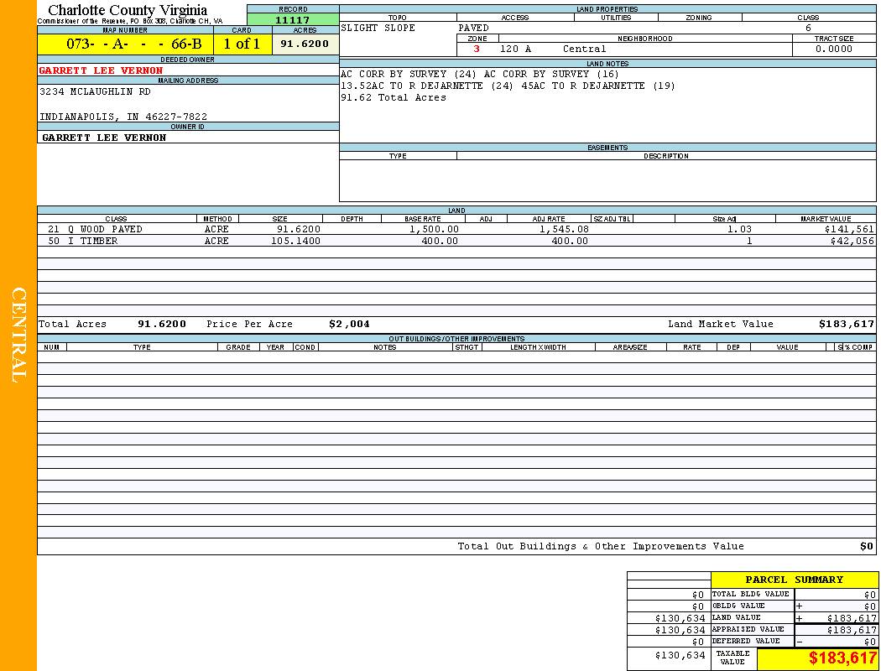
Task: Click the neighborhood entry '120 A Central'
Action: 554,49
